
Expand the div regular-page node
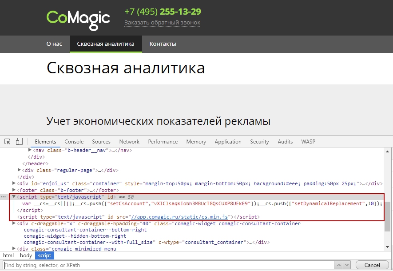coord(19,170)
